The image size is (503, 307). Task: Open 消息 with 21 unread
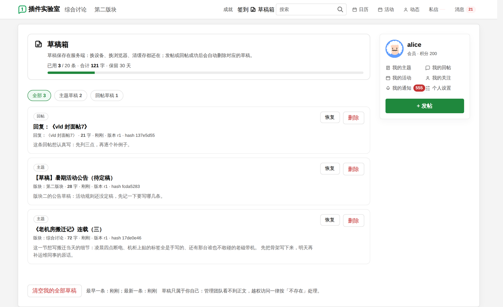click(x=465, y=9)
